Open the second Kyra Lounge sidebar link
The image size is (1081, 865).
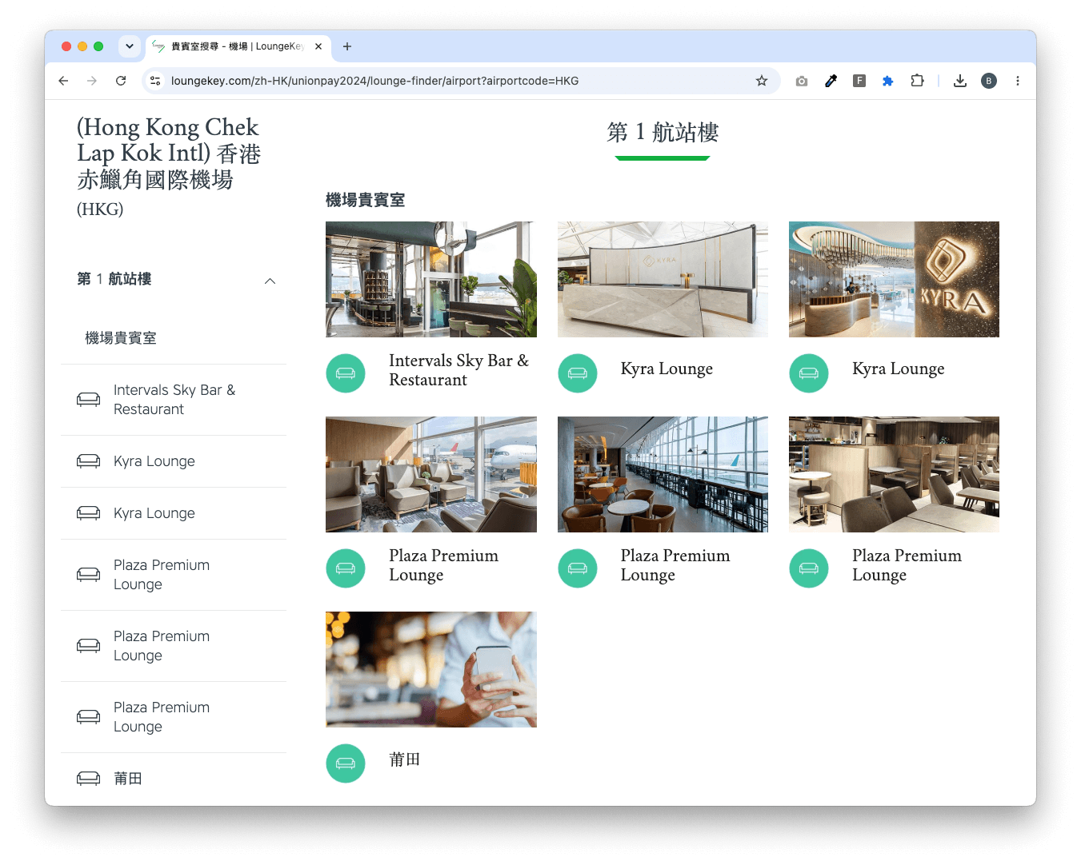[x=154, y=513]
